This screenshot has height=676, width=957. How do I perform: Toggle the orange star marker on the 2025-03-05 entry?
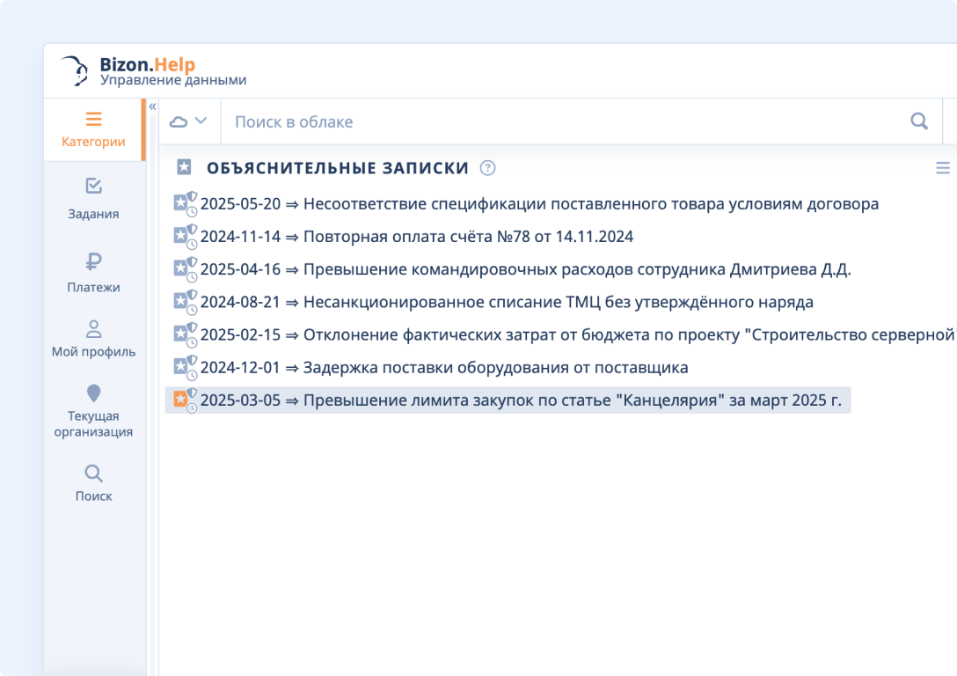point(181,400)
